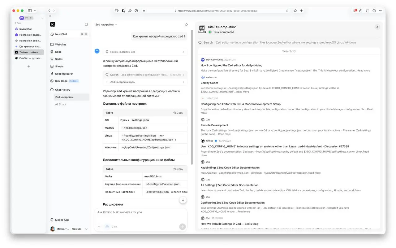Click the paintbrush extension icon
Image resolution: width=396 pixels, height=248 pixels.
pos(130,11)
